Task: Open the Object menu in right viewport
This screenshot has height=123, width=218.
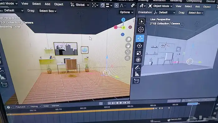Action: 207,7
